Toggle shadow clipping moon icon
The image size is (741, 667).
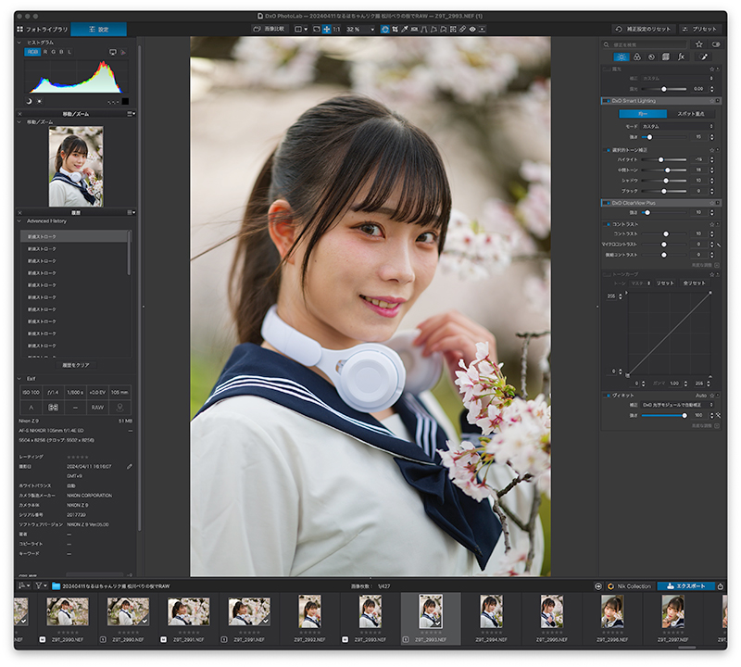29,101
